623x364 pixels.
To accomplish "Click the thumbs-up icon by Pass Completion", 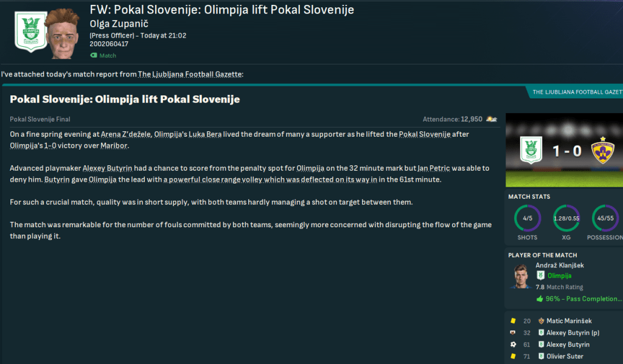I will (x=540, y=299).
